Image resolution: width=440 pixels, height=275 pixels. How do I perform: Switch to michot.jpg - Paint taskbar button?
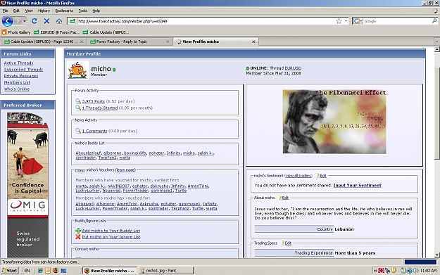point(166,271)
